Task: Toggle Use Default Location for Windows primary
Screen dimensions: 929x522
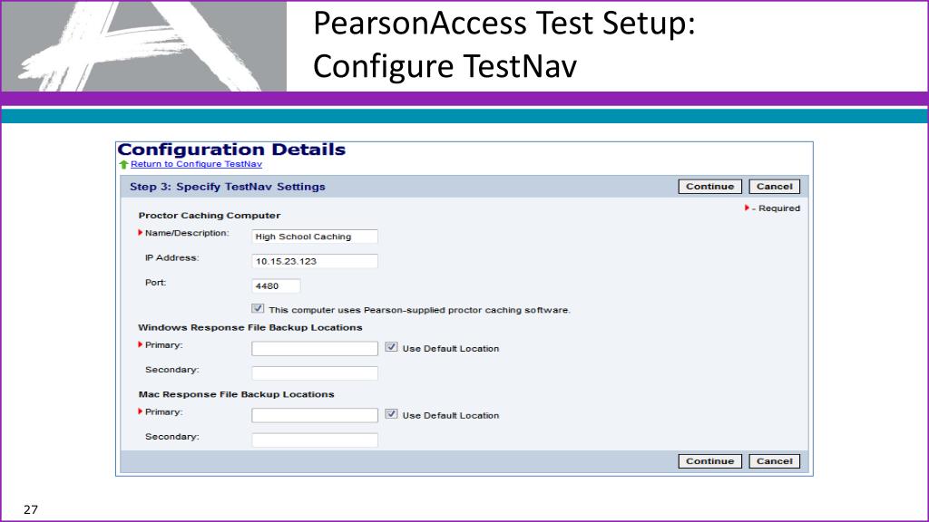Action: click(392, 347)
